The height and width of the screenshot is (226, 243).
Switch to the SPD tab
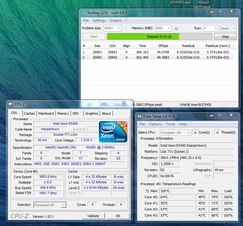(75, 113)
